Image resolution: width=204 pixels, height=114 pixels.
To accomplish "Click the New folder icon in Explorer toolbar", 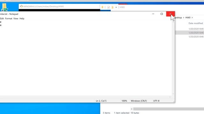I will pos(113,7).
